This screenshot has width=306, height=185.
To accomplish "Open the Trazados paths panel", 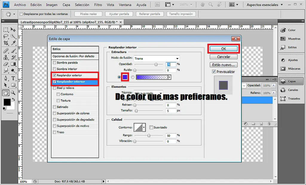I will (x=291, y=98).
